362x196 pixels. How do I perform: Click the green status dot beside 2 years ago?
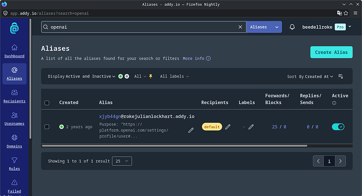click(x=61, y=127)
